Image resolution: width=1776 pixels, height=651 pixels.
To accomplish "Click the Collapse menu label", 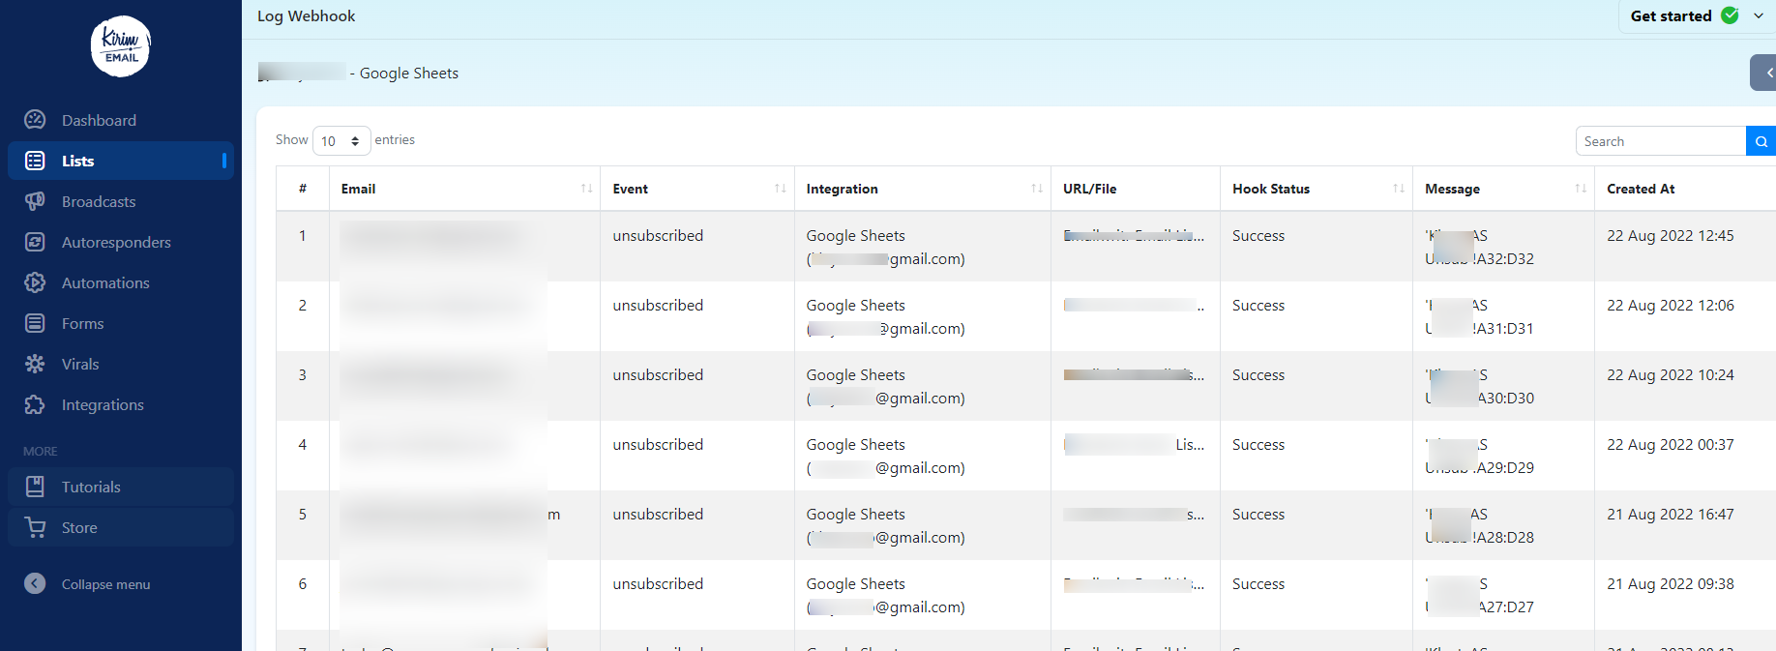I will pyautogui.click(x=105, y=584).
